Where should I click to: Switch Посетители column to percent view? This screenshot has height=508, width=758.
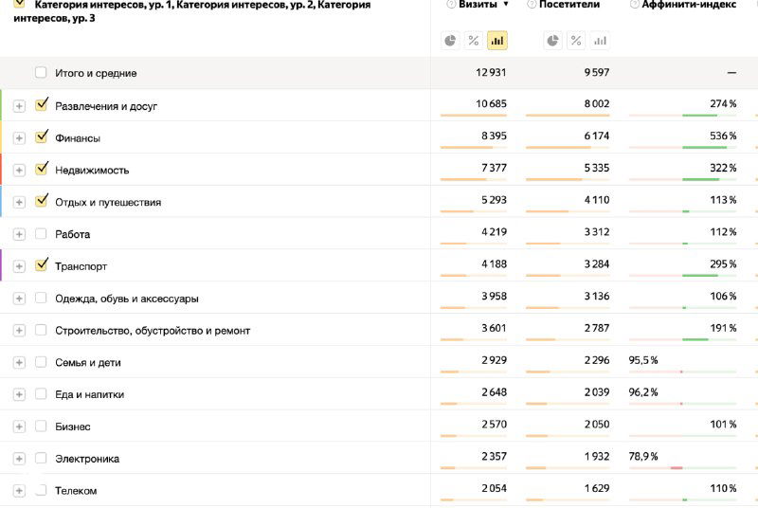point(576,41)
